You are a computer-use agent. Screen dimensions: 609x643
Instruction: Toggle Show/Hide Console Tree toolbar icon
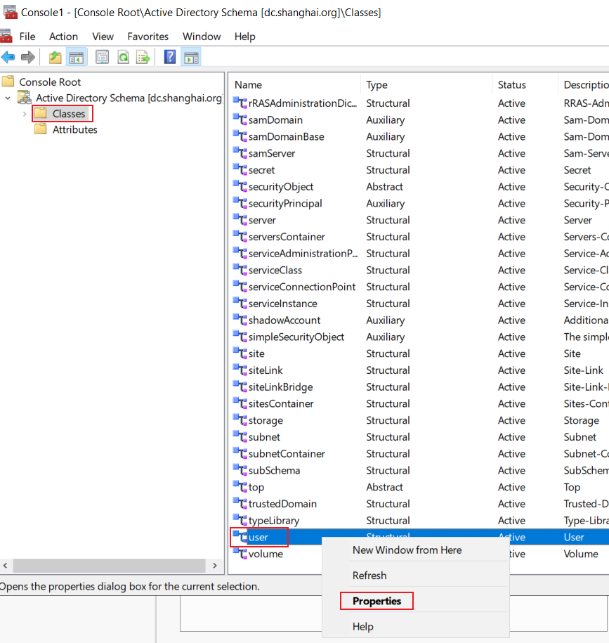[x=77, y=57]
